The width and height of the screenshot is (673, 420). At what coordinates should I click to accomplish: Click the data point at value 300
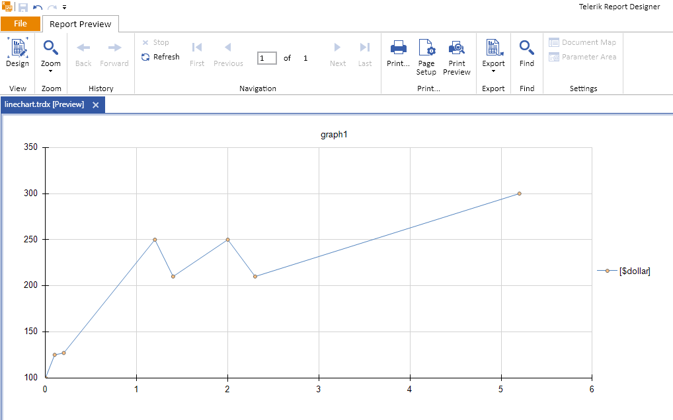pyautogui.click(x=520, y=193)
